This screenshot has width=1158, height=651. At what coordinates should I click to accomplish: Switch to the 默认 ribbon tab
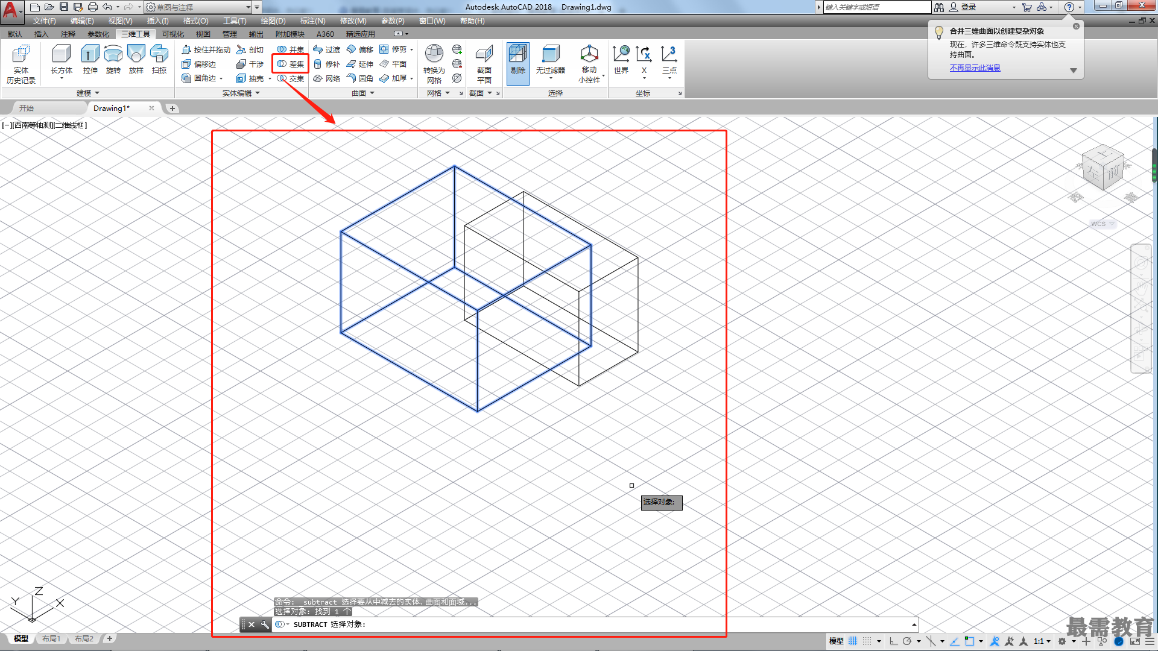15,34
